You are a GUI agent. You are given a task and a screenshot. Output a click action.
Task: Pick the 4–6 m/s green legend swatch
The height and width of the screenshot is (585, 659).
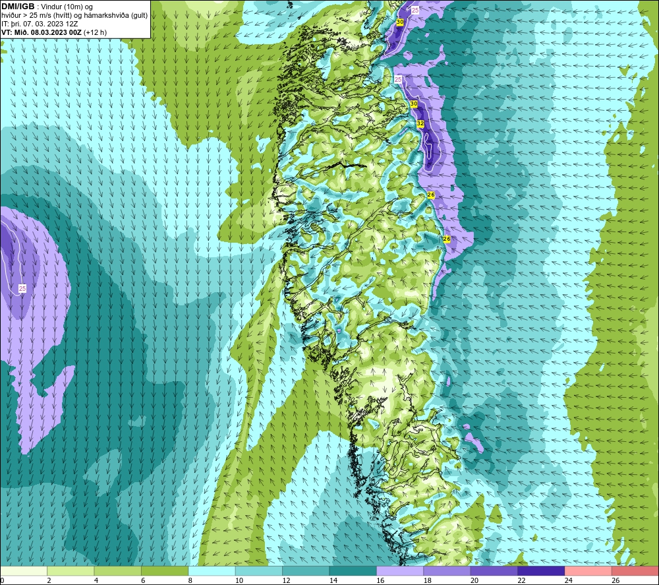click(x=118, y=570)
